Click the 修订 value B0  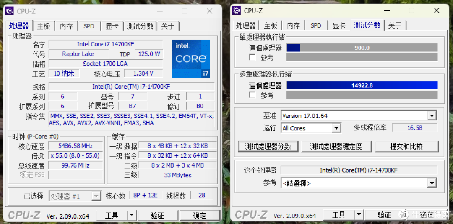pyautogui.click(x=200, y=106)
